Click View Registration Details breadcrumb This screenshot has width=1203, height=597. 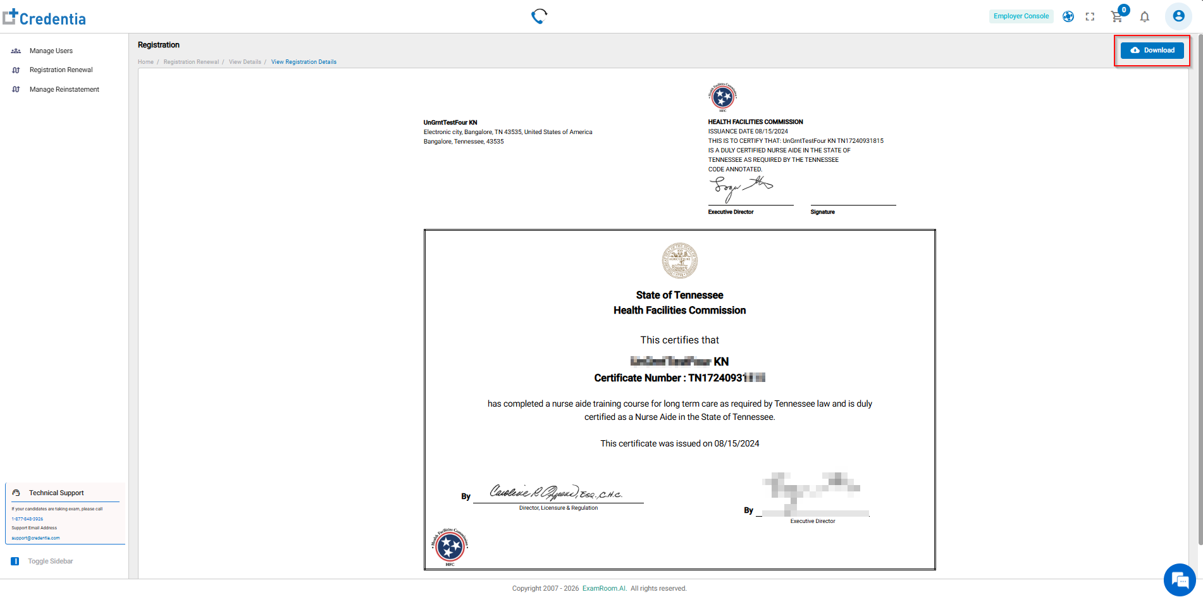coord(304,62)
